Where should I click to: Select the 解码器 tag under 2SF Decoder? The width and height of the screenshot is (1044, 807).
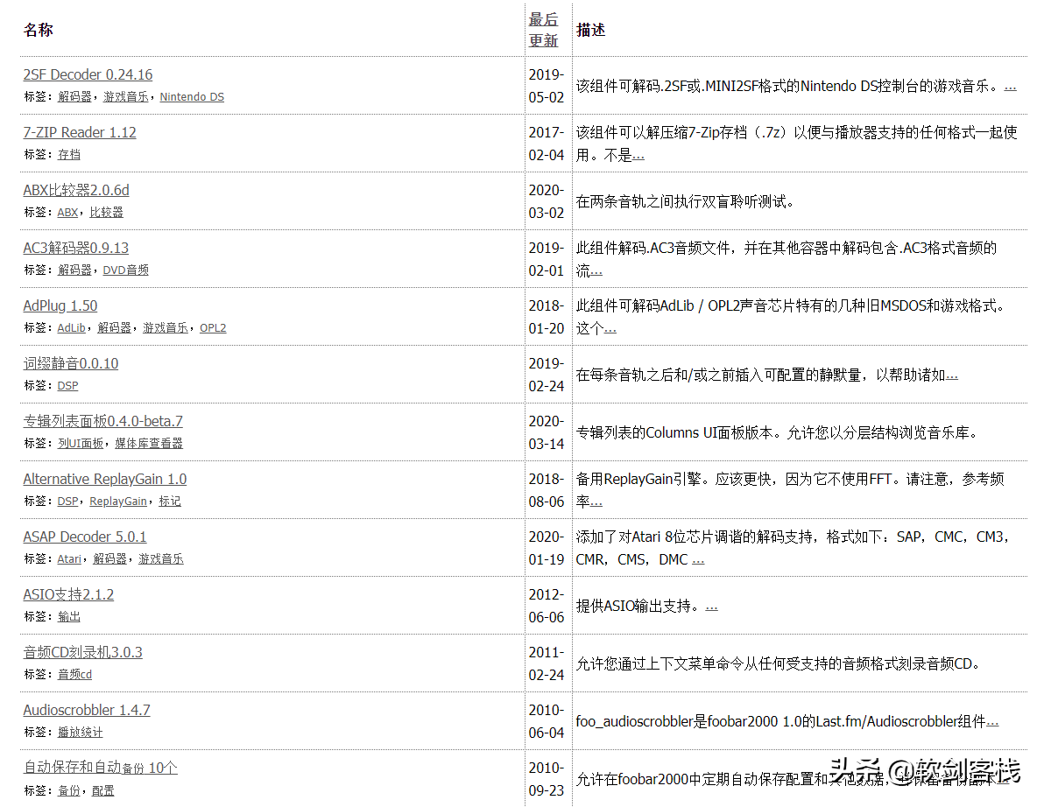click(74, 97)
